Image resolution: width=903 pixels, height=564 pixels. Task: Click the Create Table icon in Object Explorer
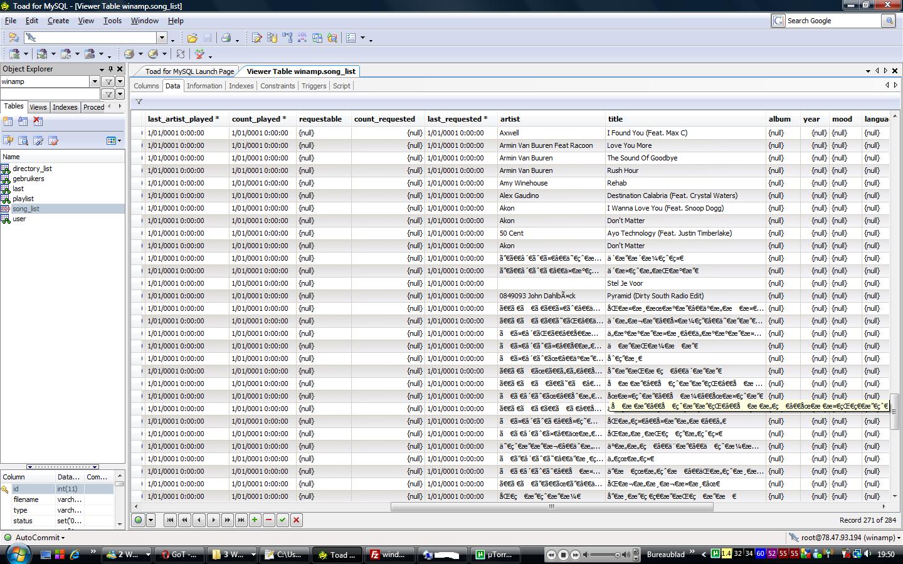pyautogui.click(x=8, y=122)
